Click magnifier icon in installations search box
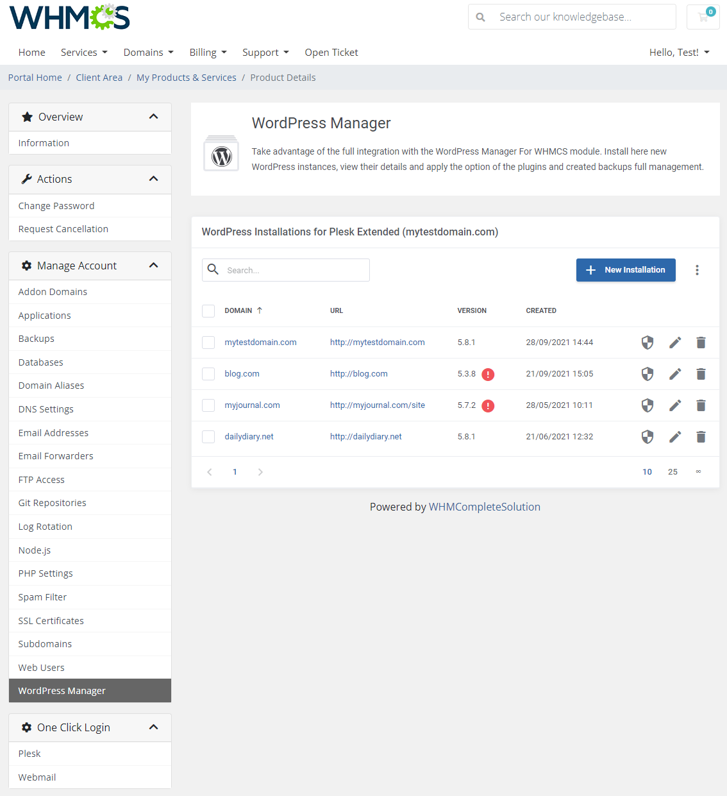The image size is (727, 796). pyautogui.click(x=213, y=269)
